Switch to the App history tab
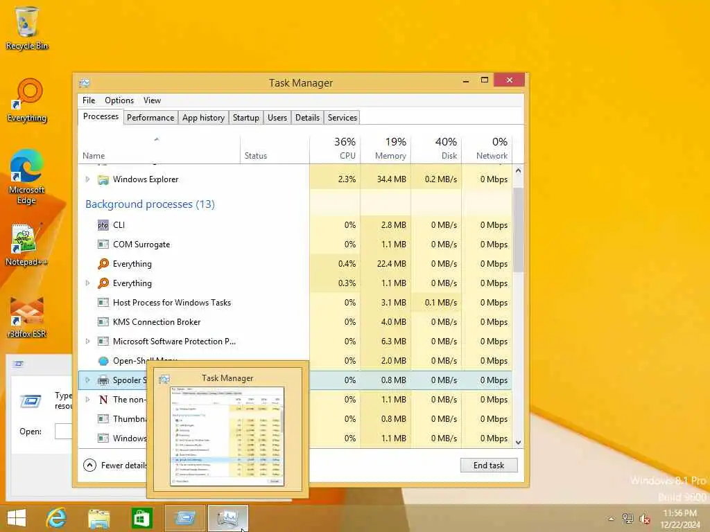 [x=203, y=118]
